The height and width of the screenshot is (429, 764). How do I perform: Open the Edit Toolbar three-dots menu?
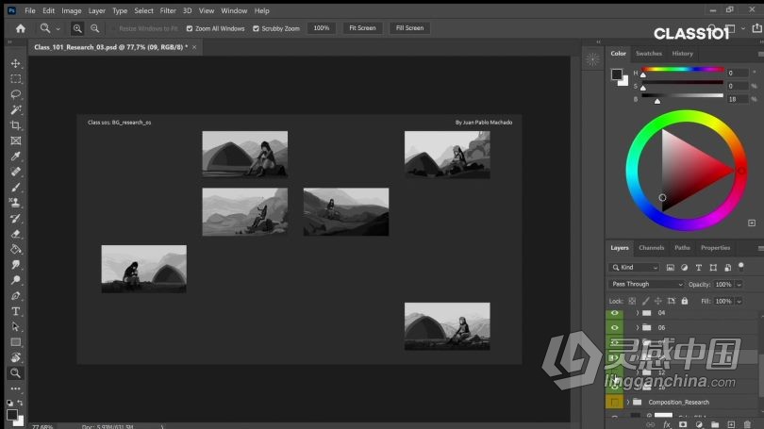[16, 388]
